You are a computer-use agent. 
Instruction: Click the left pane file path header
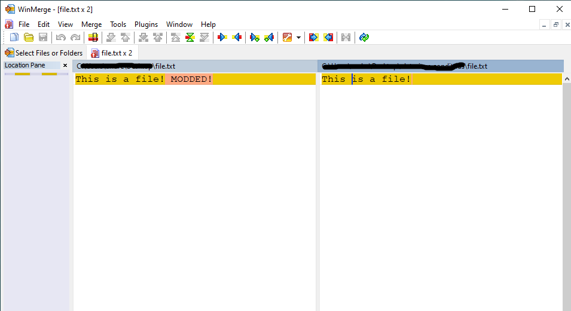coord(195,66)
